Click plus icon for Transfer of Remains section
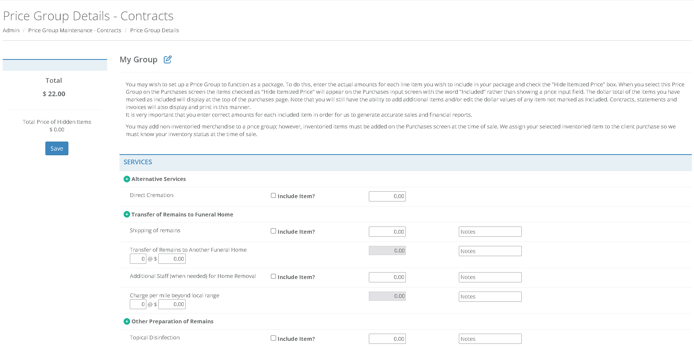 [x=127, y=215]
